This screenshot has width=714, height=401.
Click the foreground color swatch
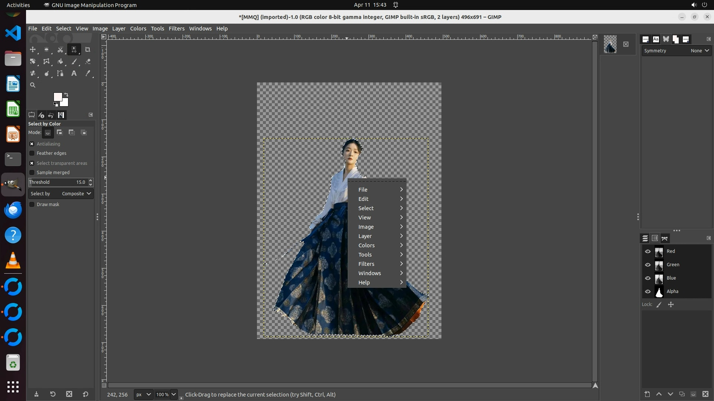tap(58, 97)
